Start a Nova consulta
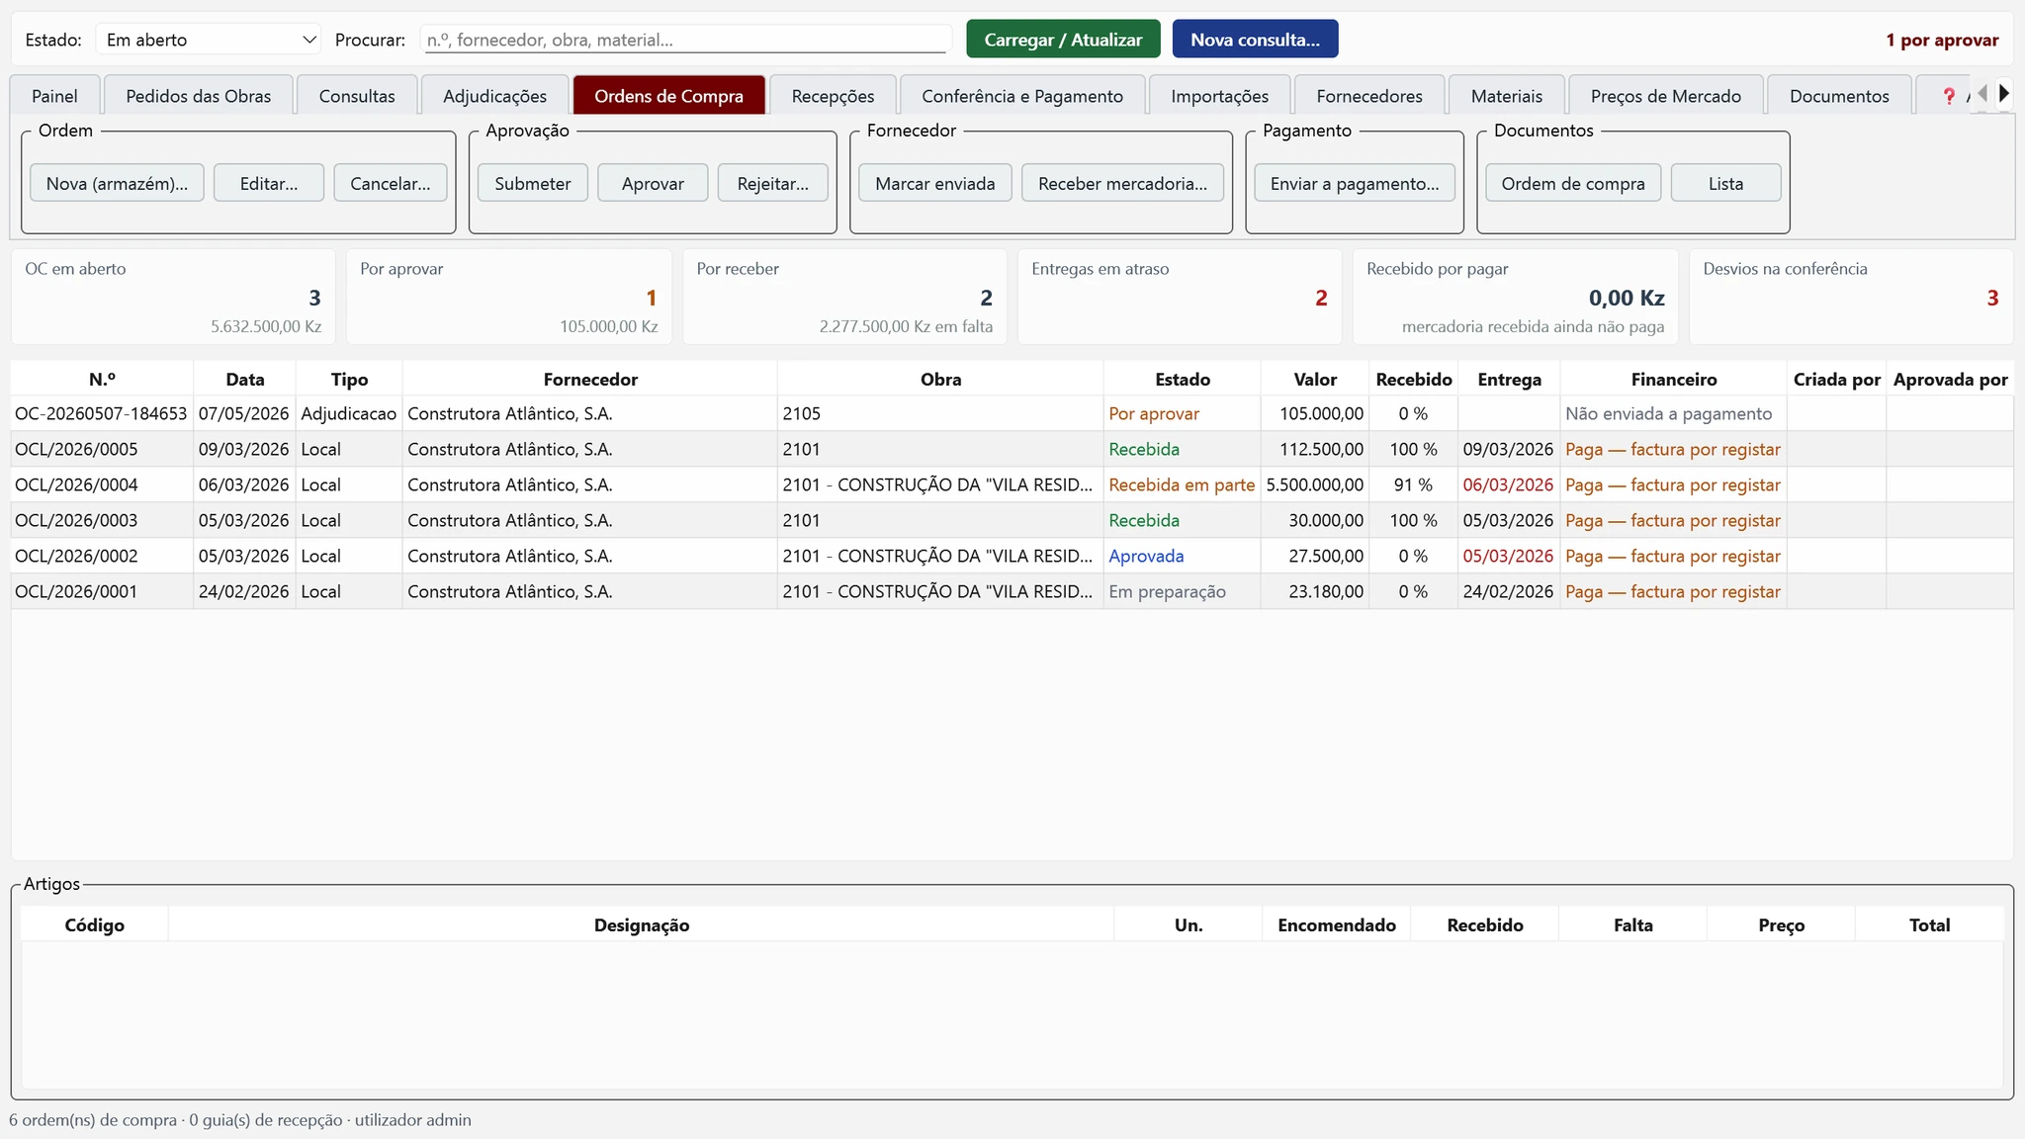 point(1255,40)
